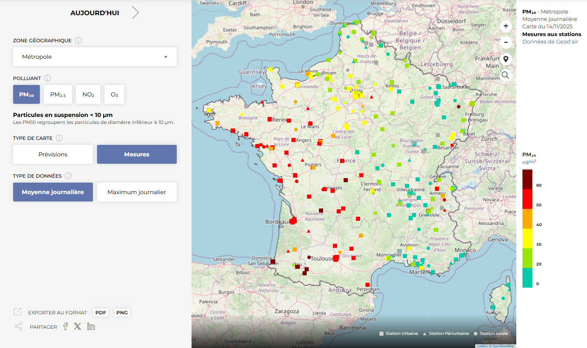The image size is (587, 348).
Task: Switch pollutant to NO2
Action: 88,95
